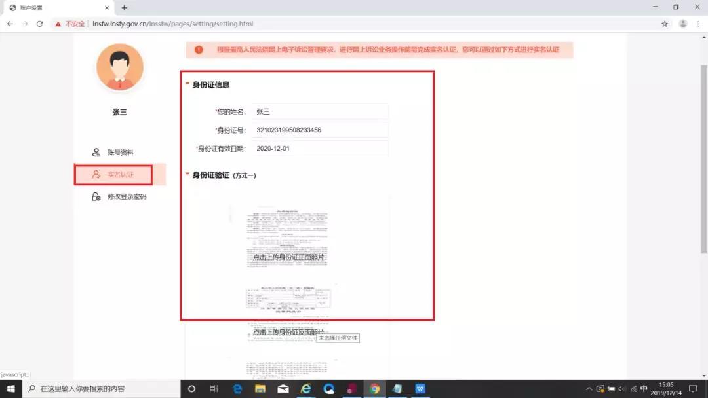Launch Microsoft Edge from the taskbar

pos(237,389)
